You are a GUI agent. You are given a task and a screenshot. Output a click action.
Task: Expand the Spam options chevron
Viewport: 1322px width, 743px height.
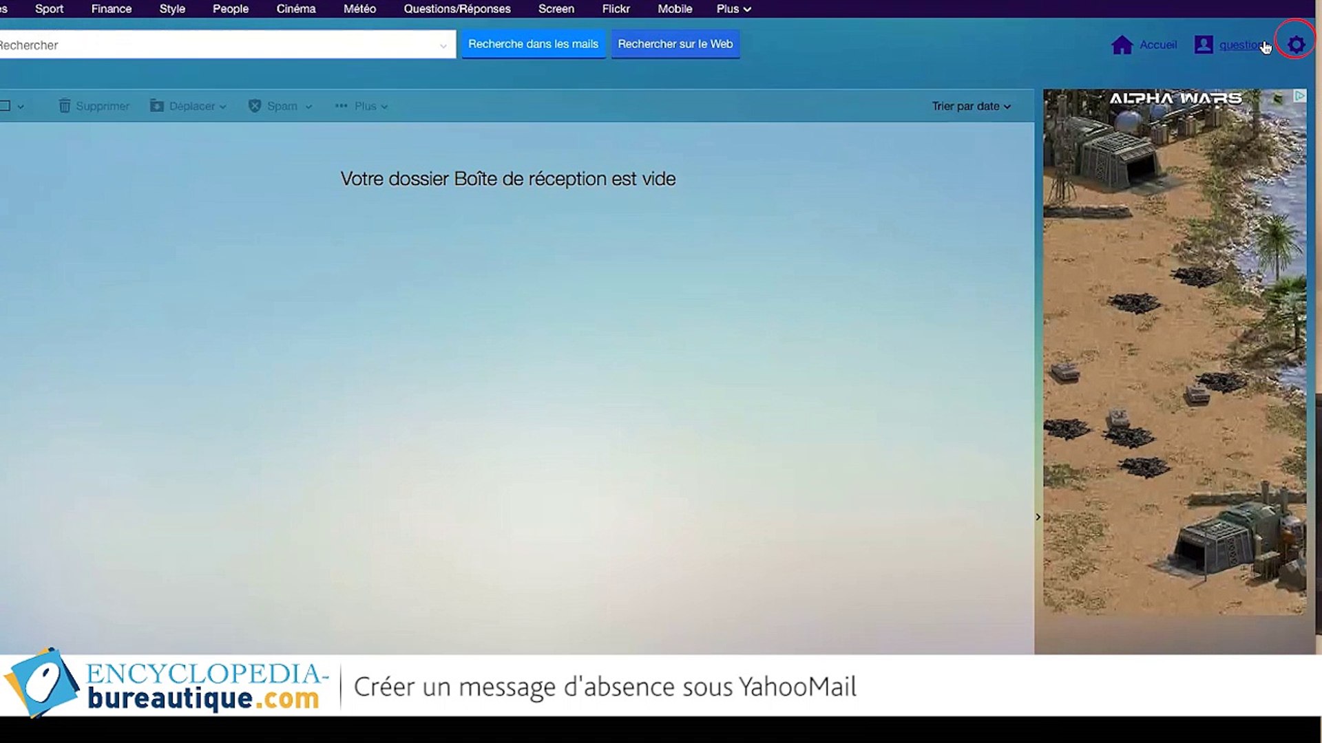tap(308, 107)
